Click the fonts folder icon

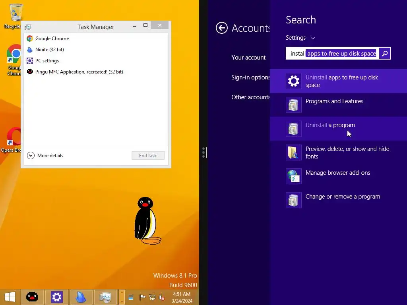(294, 152)
